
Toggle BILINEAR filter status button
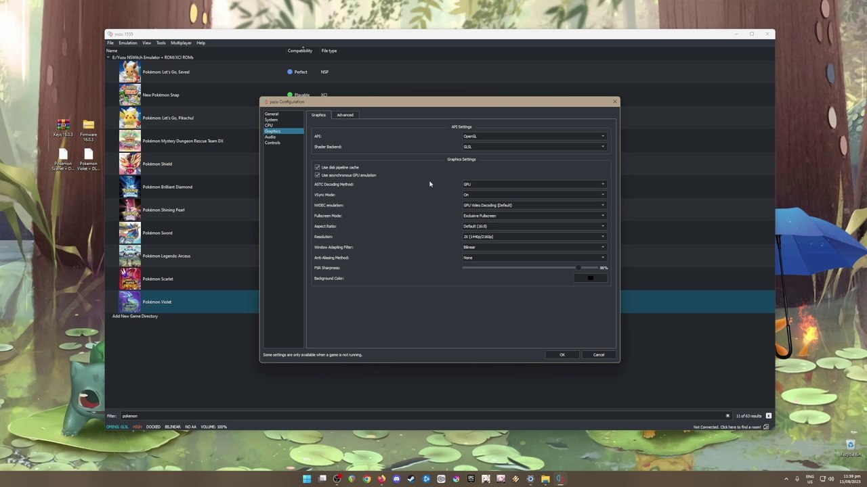tap(173, 427)
